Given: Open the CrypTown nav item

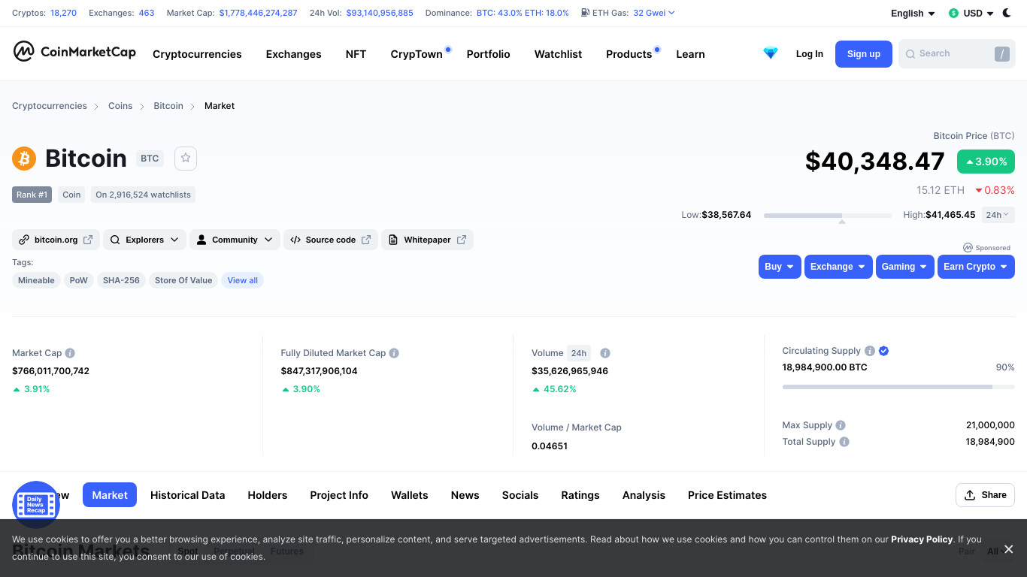Looking at the screenshot, I should (417, 54).
